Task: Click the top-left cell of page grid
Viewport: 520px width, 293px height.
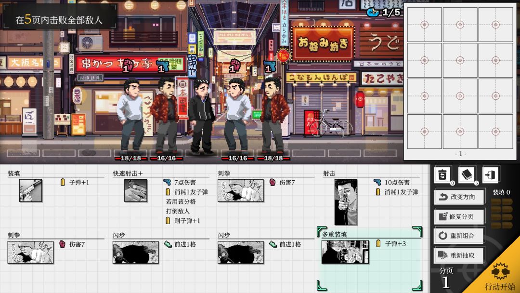Action: (425, 25)
